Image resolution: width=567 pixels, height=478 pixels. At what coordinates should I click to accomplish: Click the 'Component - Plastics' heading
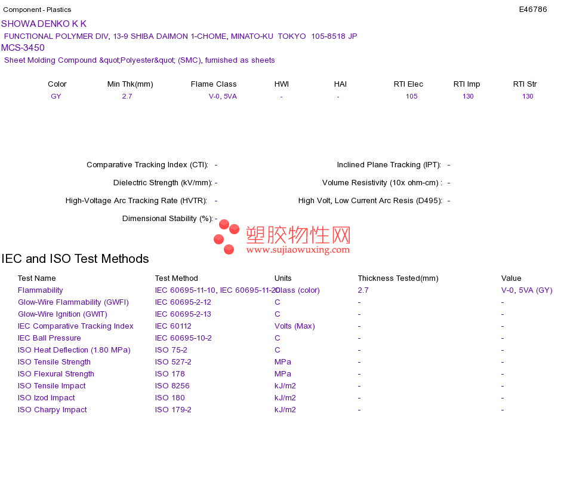point(37,10)
